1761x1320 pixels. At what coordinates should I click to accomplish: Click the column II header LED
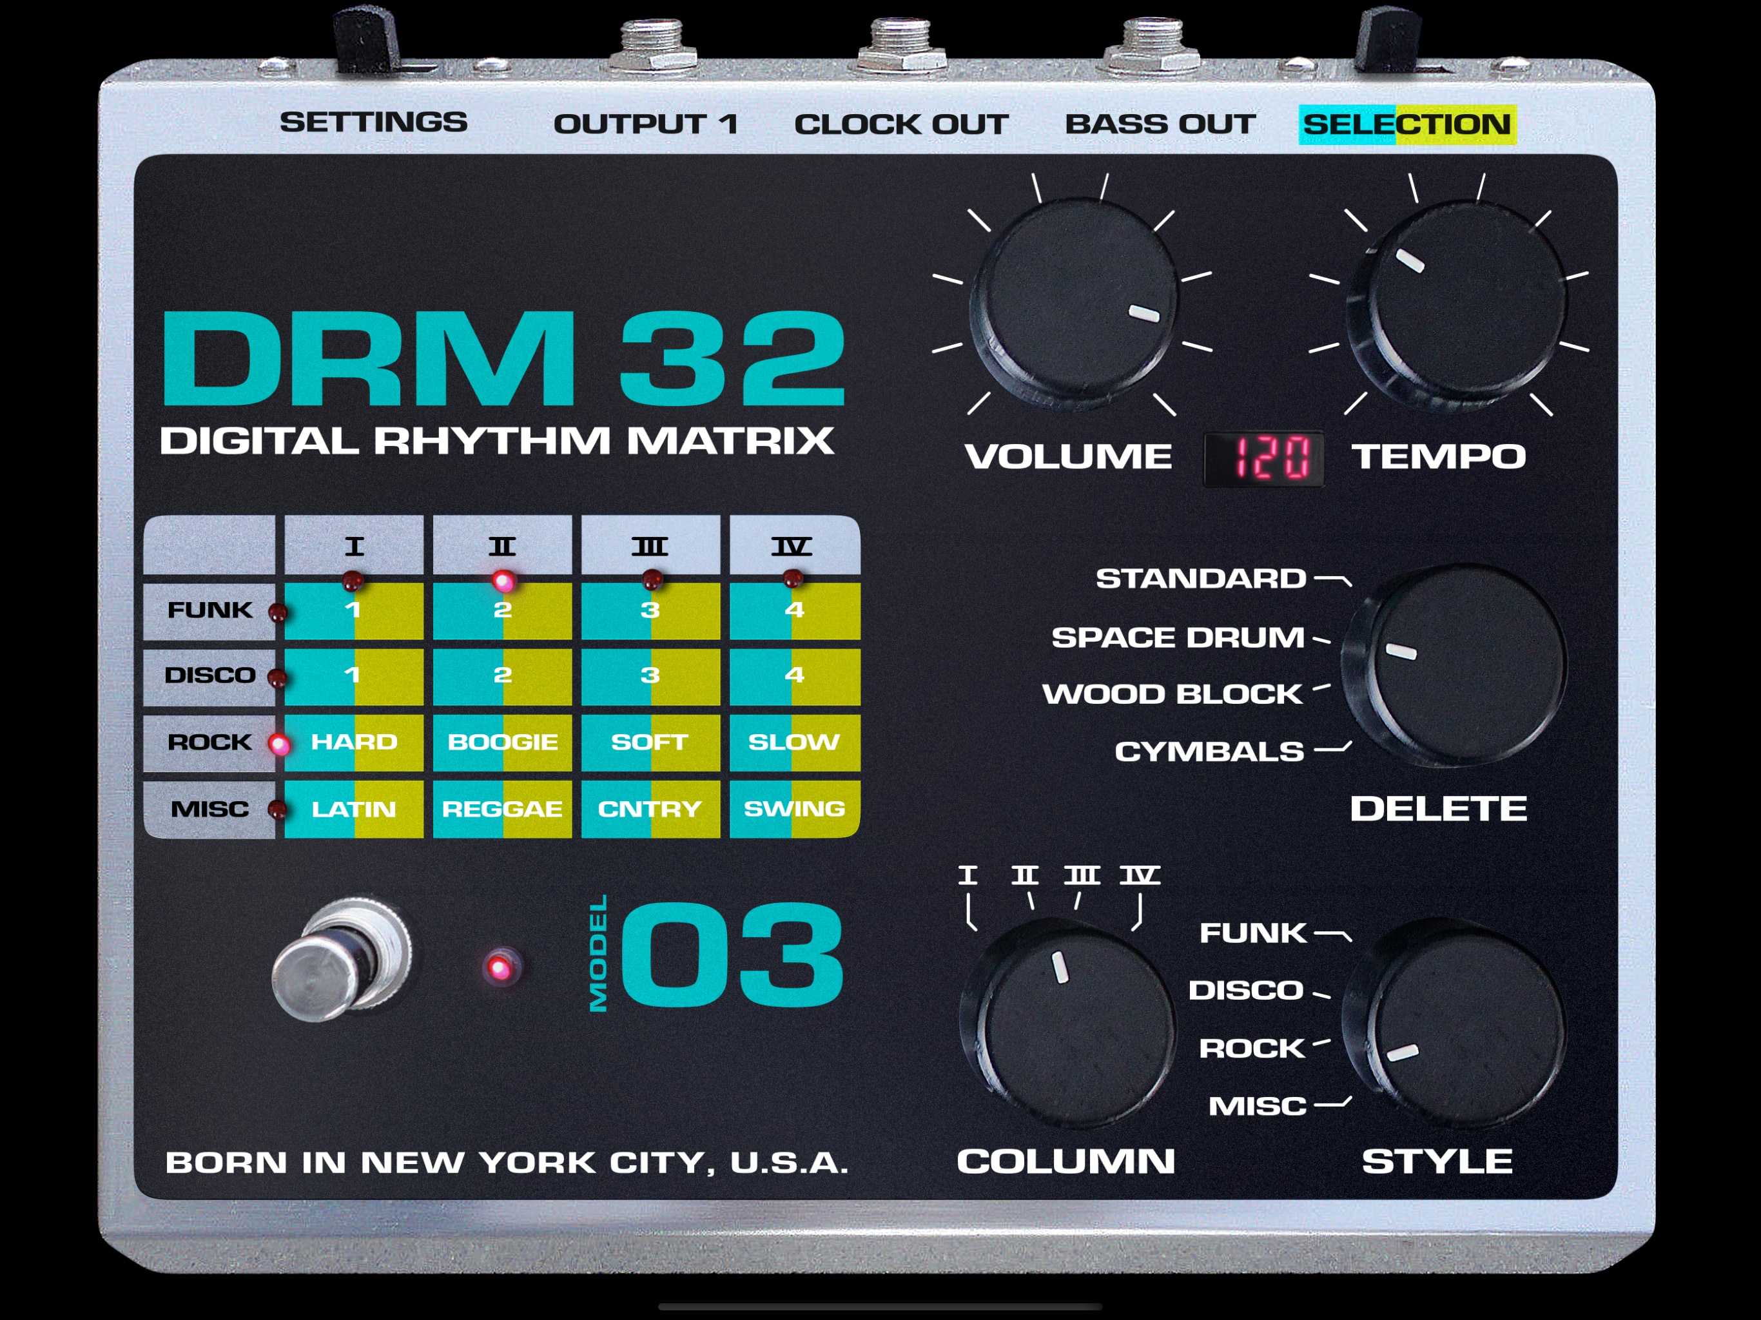[502, 580]
